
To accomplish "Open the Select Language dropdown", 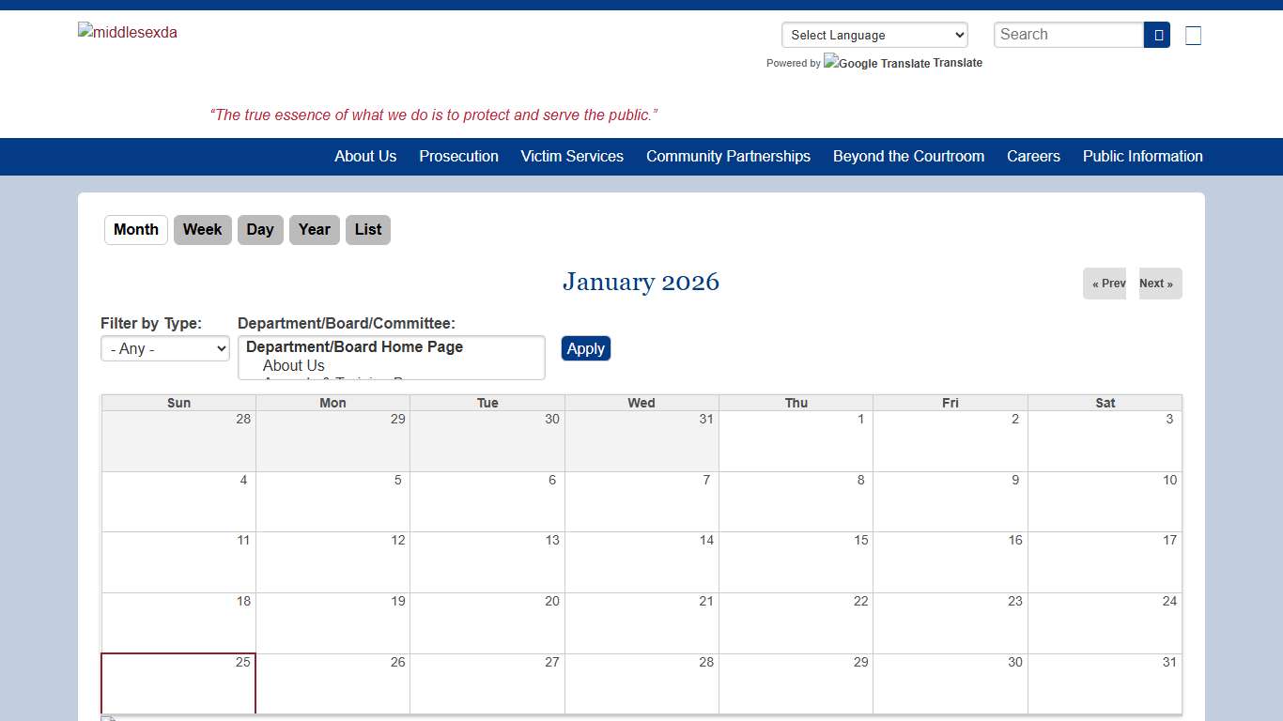I will click(874, 35).
